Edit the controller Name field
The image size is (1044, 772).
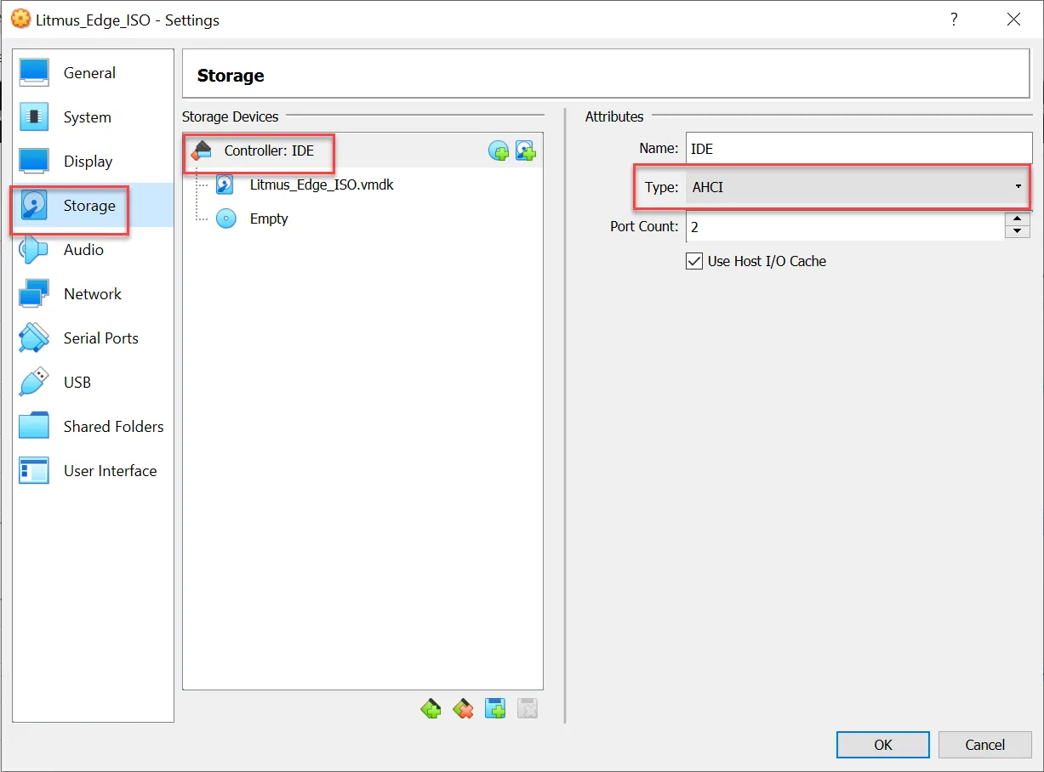tap(859, 149)
